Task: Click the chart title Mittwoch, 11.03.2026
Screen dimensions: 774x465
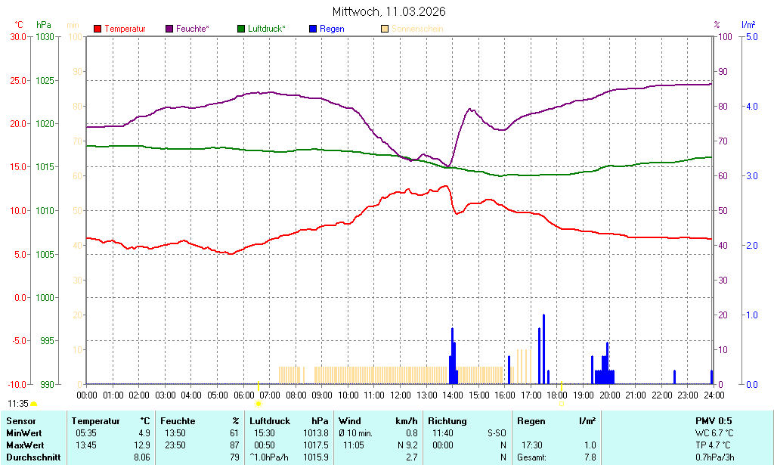Action: click(389, 11)
